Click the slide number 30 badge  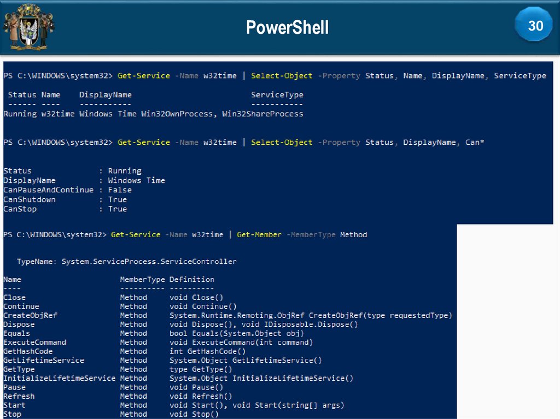(534, 25)
